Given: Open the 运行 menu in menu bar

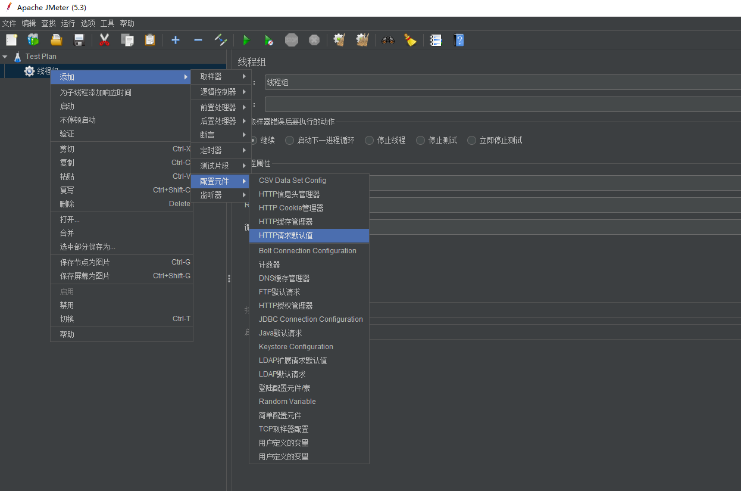Looking at the screenshot, I should click(x=68, y=23).
